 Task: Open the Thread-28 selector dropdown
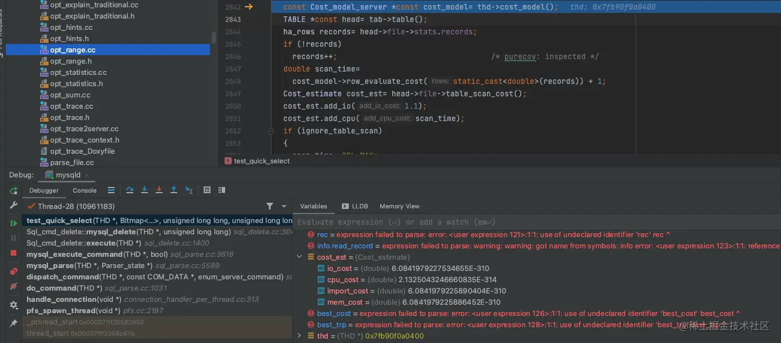[284, 207]
